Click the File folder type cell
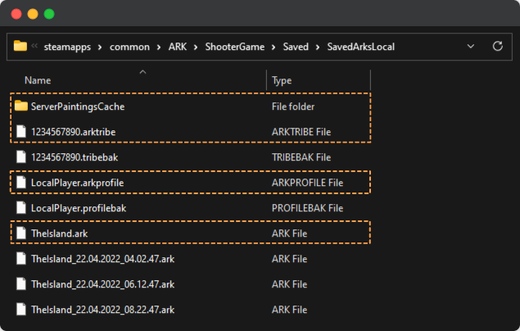This screenshot has width=520, height=331. pyautogui.click(x=293, y=107)
